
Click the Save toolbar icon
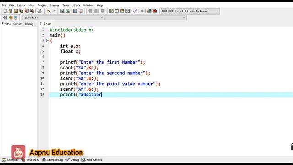click(x=16, y=11)
